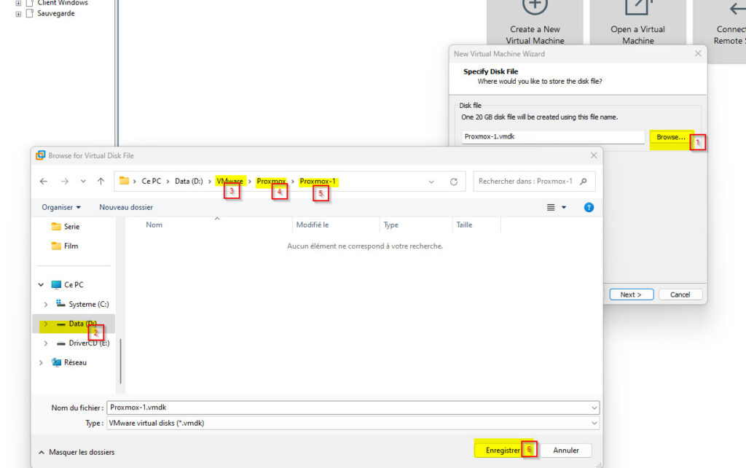
Task: Expand the Réseau tree node
Action: (x=41, y=363)
